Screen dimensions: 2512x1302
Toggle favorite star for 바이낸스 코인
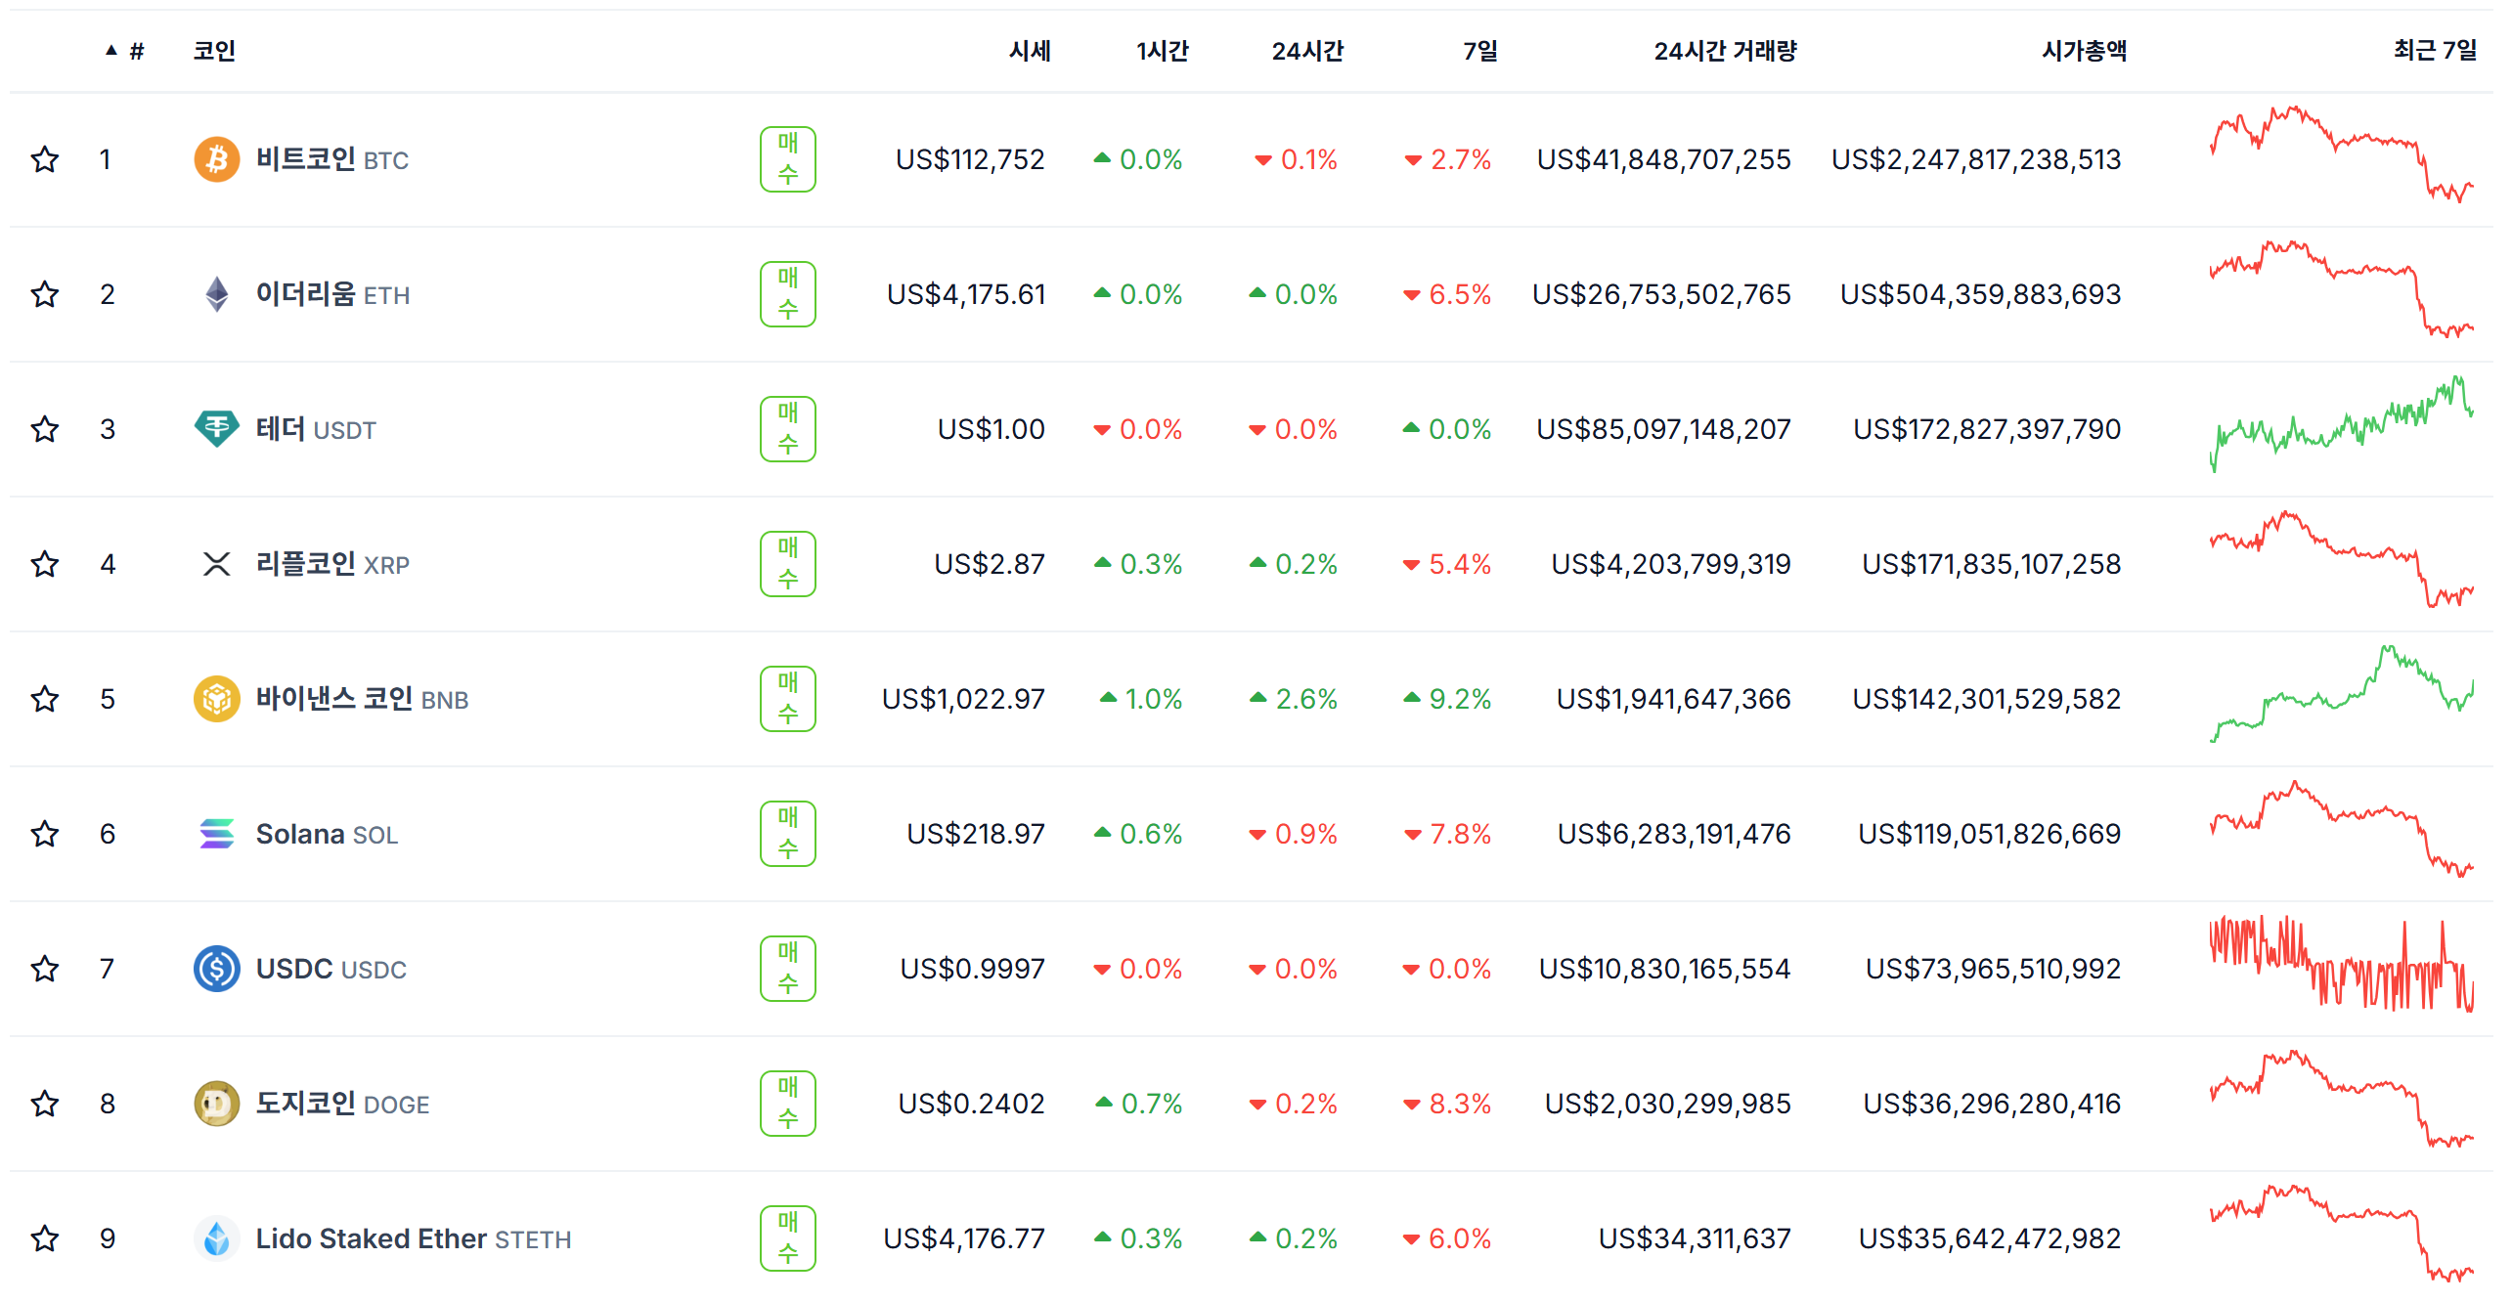45,699
